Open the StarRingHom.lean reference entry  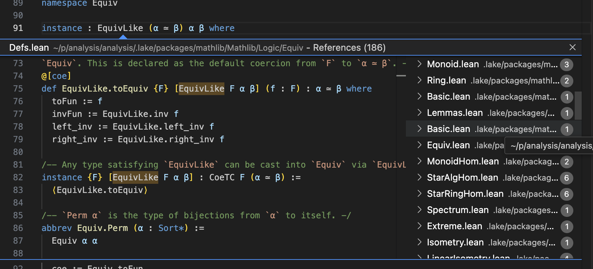click(x=465, y=194)
